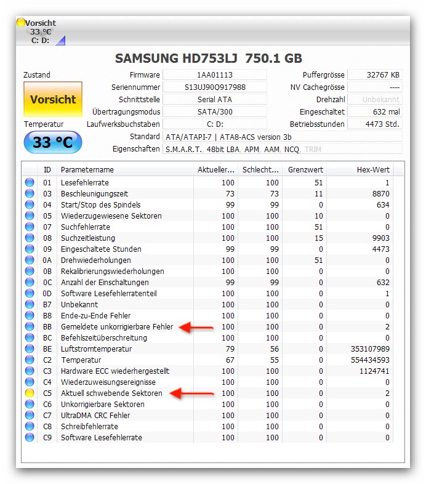The image size is (426, 484).
Task: Click hex value 1124741 of Hardware ECC
Action: pos(374,371)
